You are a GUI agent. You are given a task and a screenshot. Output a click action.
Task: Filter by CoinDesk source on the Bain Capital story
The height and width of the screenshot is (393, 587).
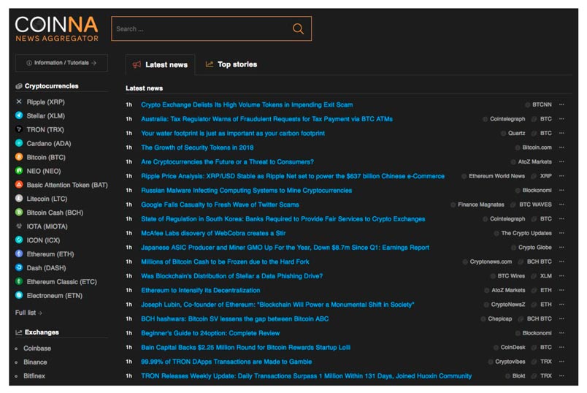[513, 347]
